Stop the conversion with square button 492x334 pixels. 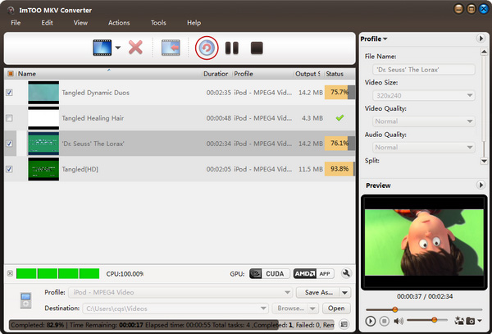click(x=257, y=48)
